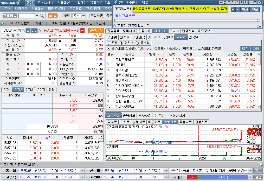Click the info icon of 주식종합2 window title
The image size is (264, 181).
[2, 23]
